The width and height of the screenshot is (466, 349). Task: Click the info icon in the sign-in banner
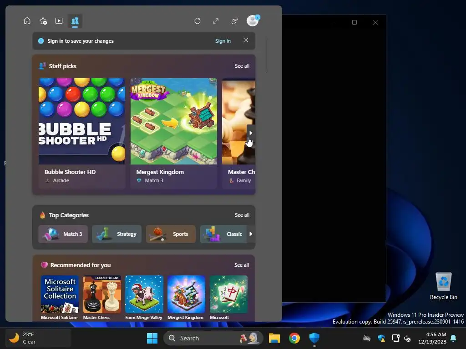[x=41, y=41]
